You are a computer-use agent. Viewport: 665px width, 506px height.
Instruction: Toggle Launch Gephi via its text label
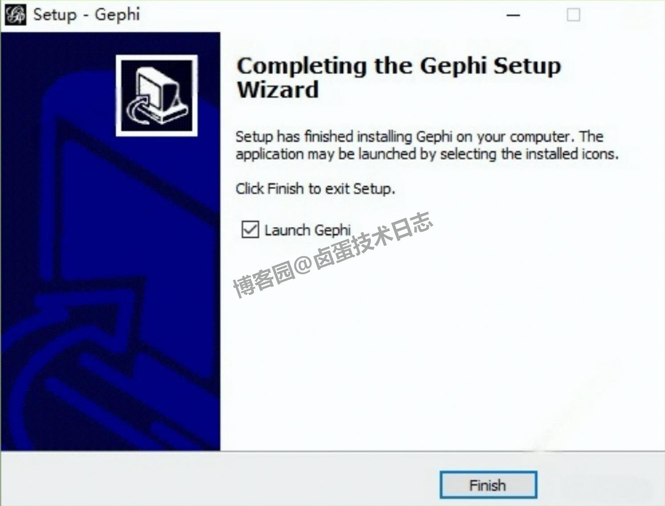[308, 230]
